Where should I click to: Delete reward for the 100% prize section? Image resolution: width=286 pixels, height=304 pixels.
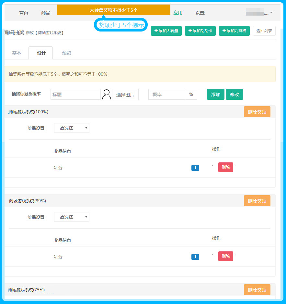[x=257, y=112]
